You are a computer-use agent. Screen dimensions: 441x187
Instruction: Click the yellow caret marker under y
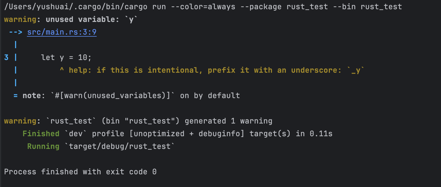[62, 70]
